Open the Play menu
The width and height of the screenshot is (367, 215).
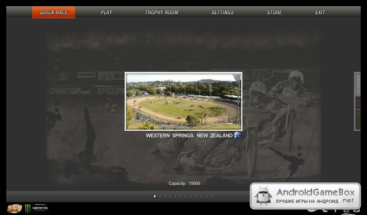(107, 13)
